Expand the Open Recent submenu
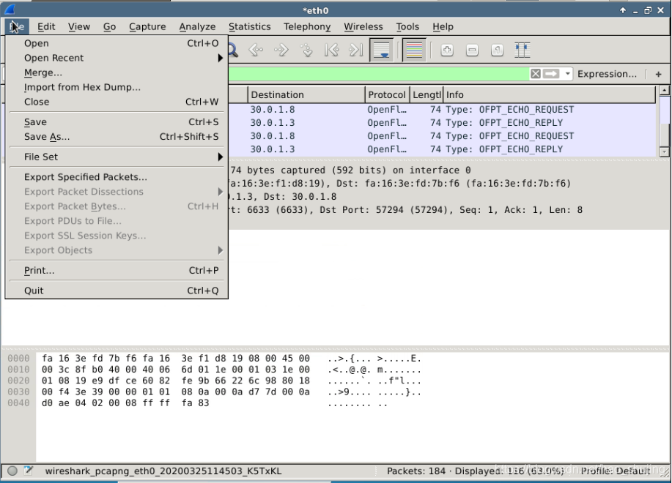672x483 pixels. [117, 58]
